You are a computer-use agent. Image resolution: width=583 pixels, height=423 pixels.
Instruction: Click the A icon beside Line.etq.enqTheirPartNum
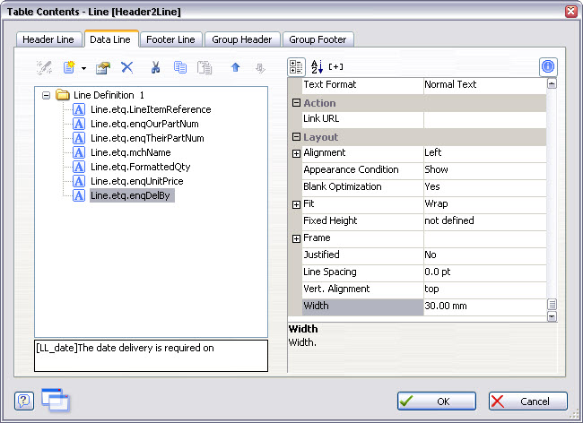tap(78, 138)
